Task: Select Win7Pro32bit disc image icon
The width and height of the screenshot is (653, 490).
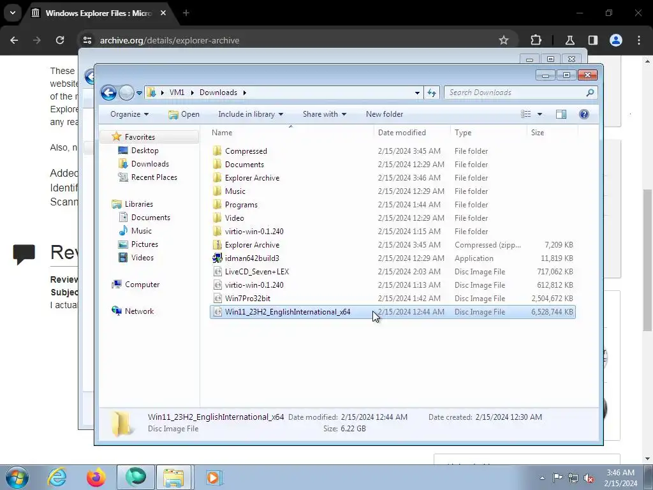Action: (x=217, y=299)
